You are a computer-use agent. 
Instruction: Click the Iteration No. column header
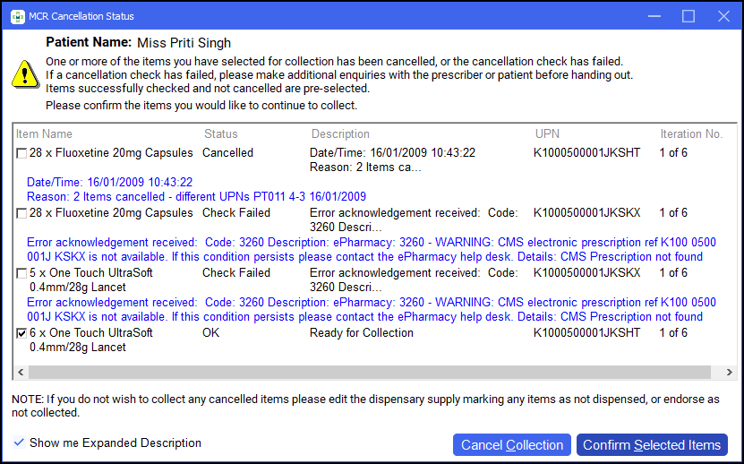pos(691,134)
